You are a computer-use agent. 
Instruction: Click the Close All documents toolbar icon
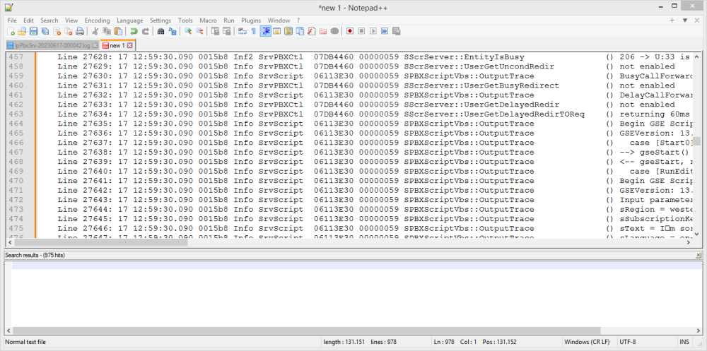tap(69, 31)
